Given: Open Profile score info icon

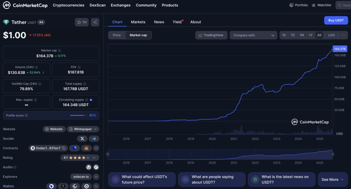Looking at the screenshot, I should (26, 115).
